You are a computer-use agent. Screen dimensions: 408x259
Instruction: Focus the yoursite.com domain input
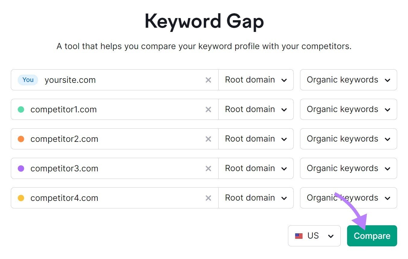pyautogui.click(x=121, y=80)
